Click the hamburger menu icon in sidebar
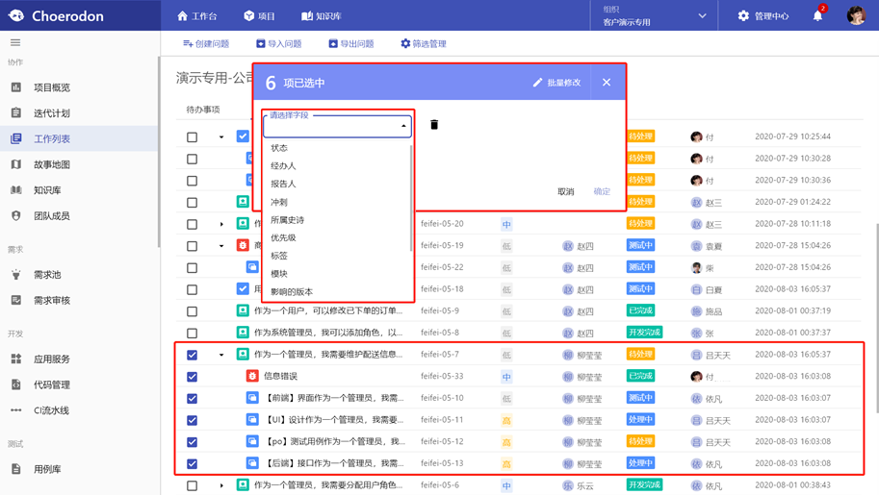Screen dimensions: 879x495 [x=15, y=42]
